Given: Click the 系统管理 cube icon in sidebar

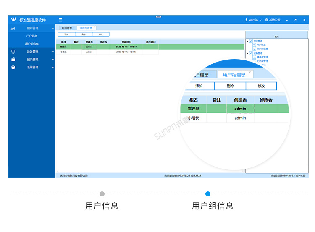Looking at the screenshot, I should pyautogui.click(x=13, y=67).
